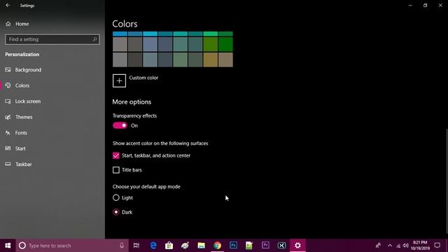Open the X-icon app on taskbar
The image size is (448, 252).
pos(281,246)
